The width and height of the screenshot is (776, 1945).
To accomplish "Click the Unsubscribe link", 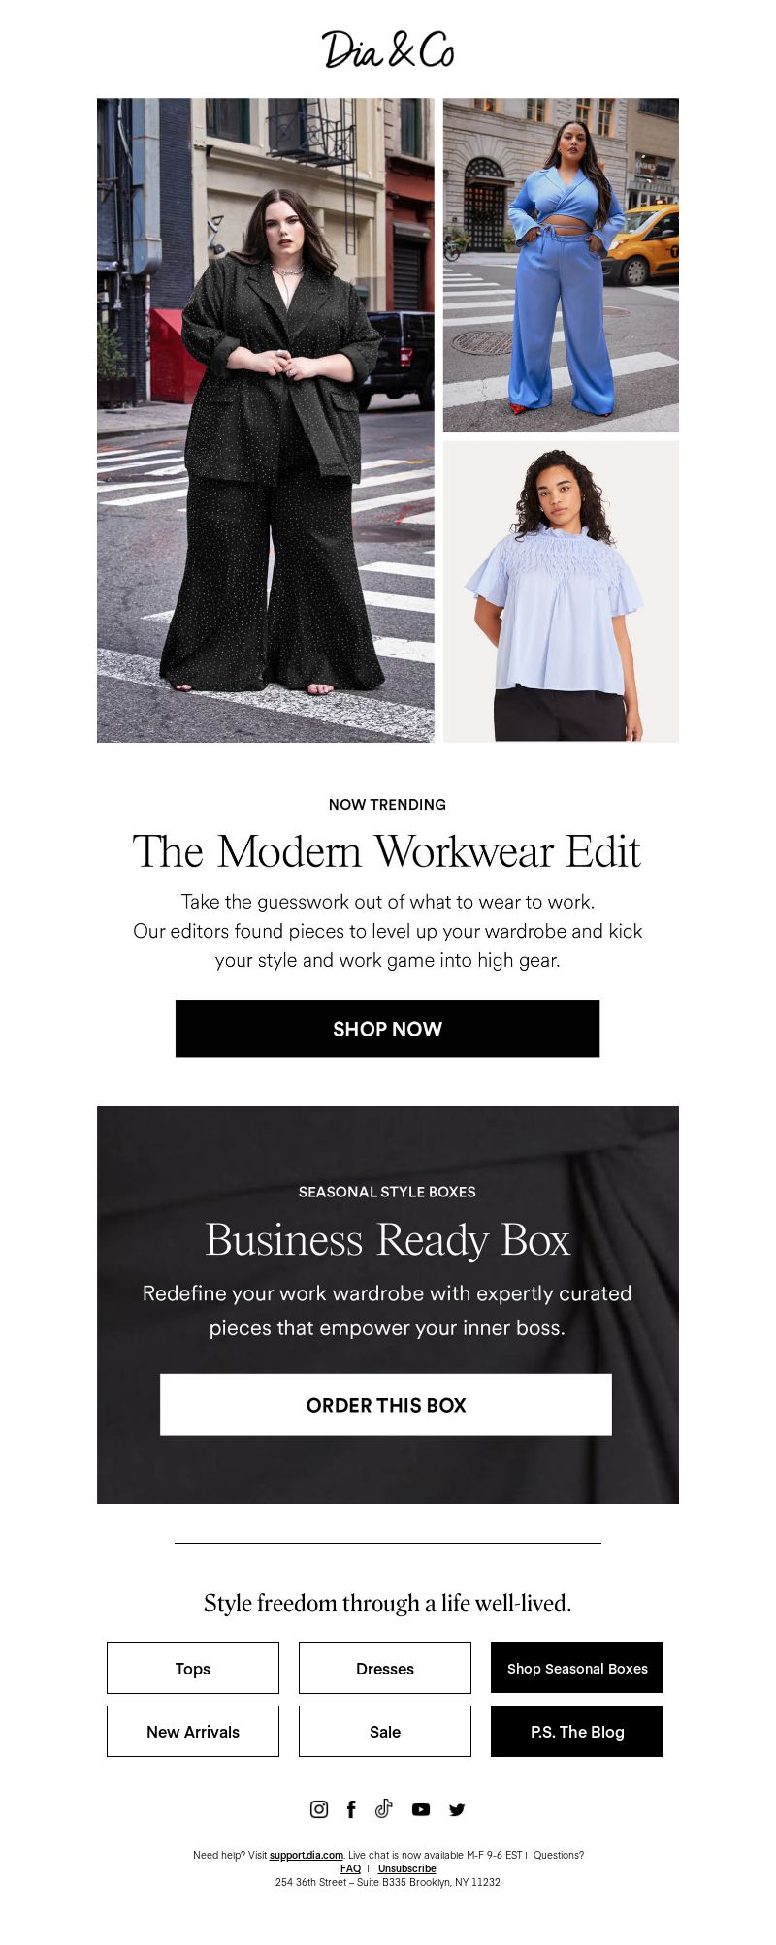I will (407, 1868).
